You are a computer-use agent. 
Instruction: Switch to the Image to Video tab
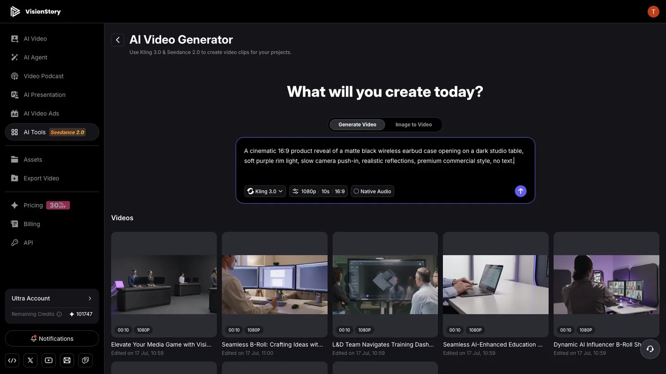413,125
